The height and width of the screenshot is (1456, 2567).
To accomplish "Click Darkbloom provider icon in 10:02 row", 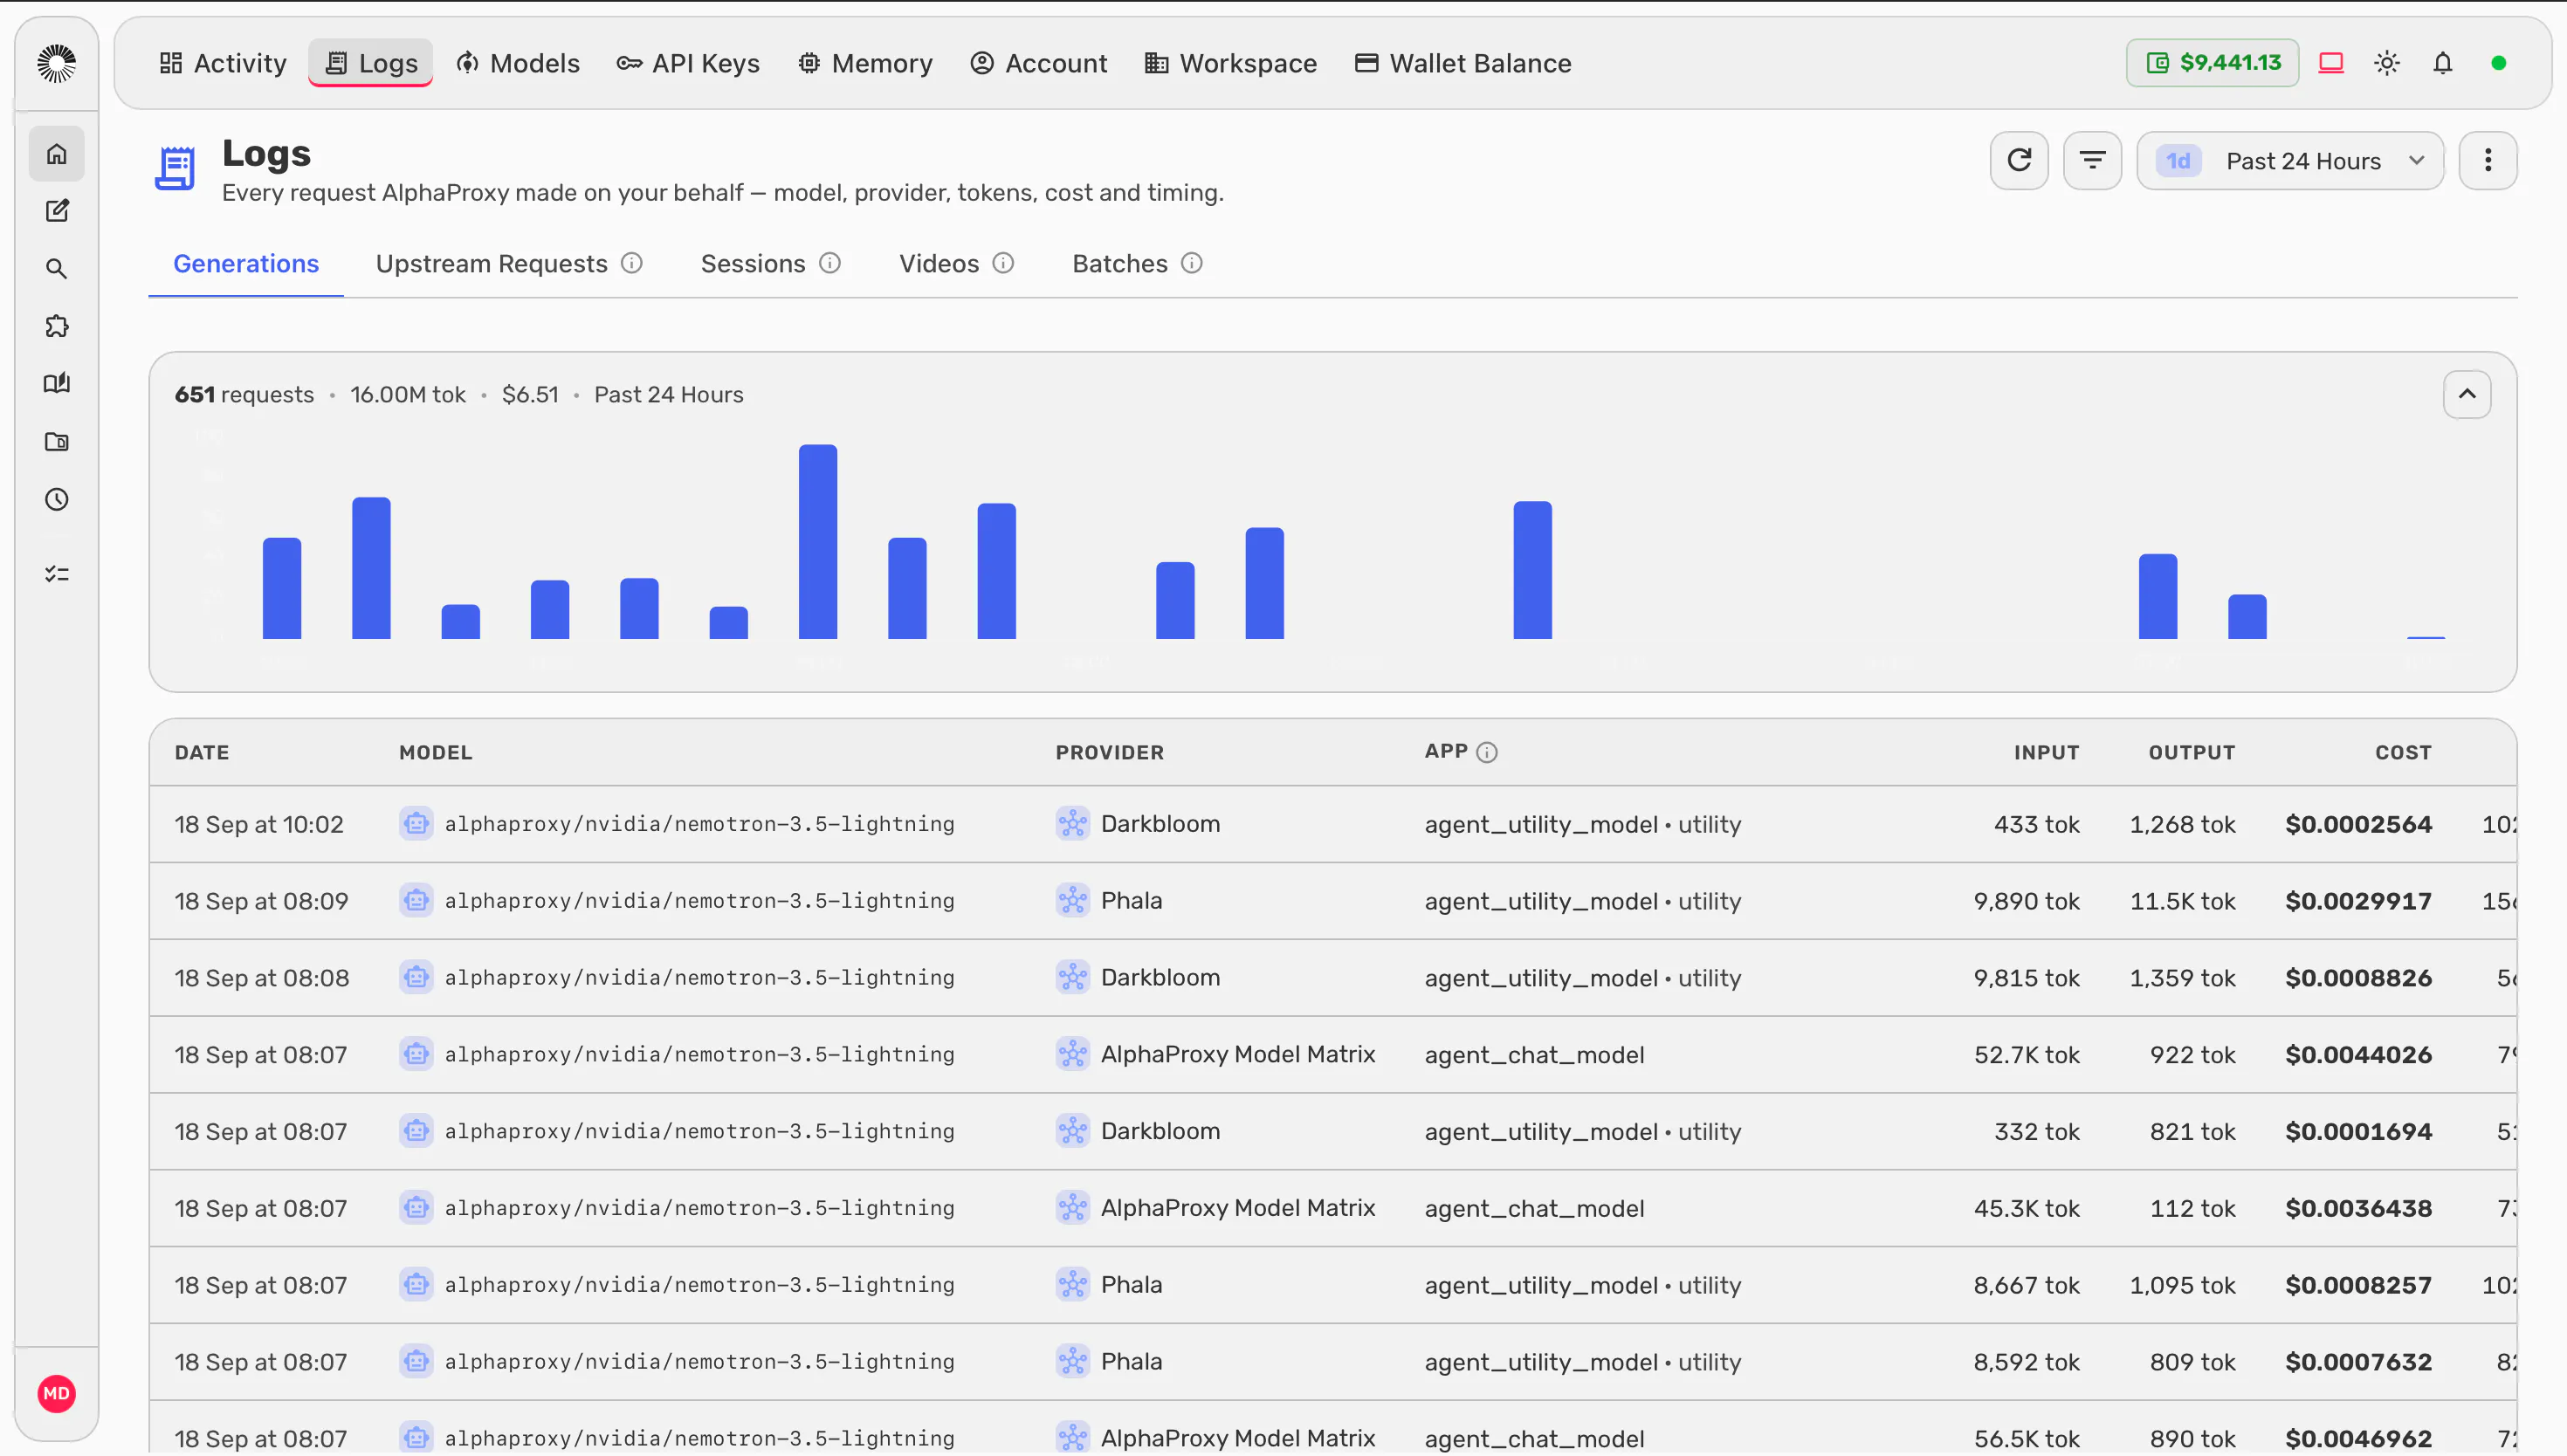I will point(1072,824).
